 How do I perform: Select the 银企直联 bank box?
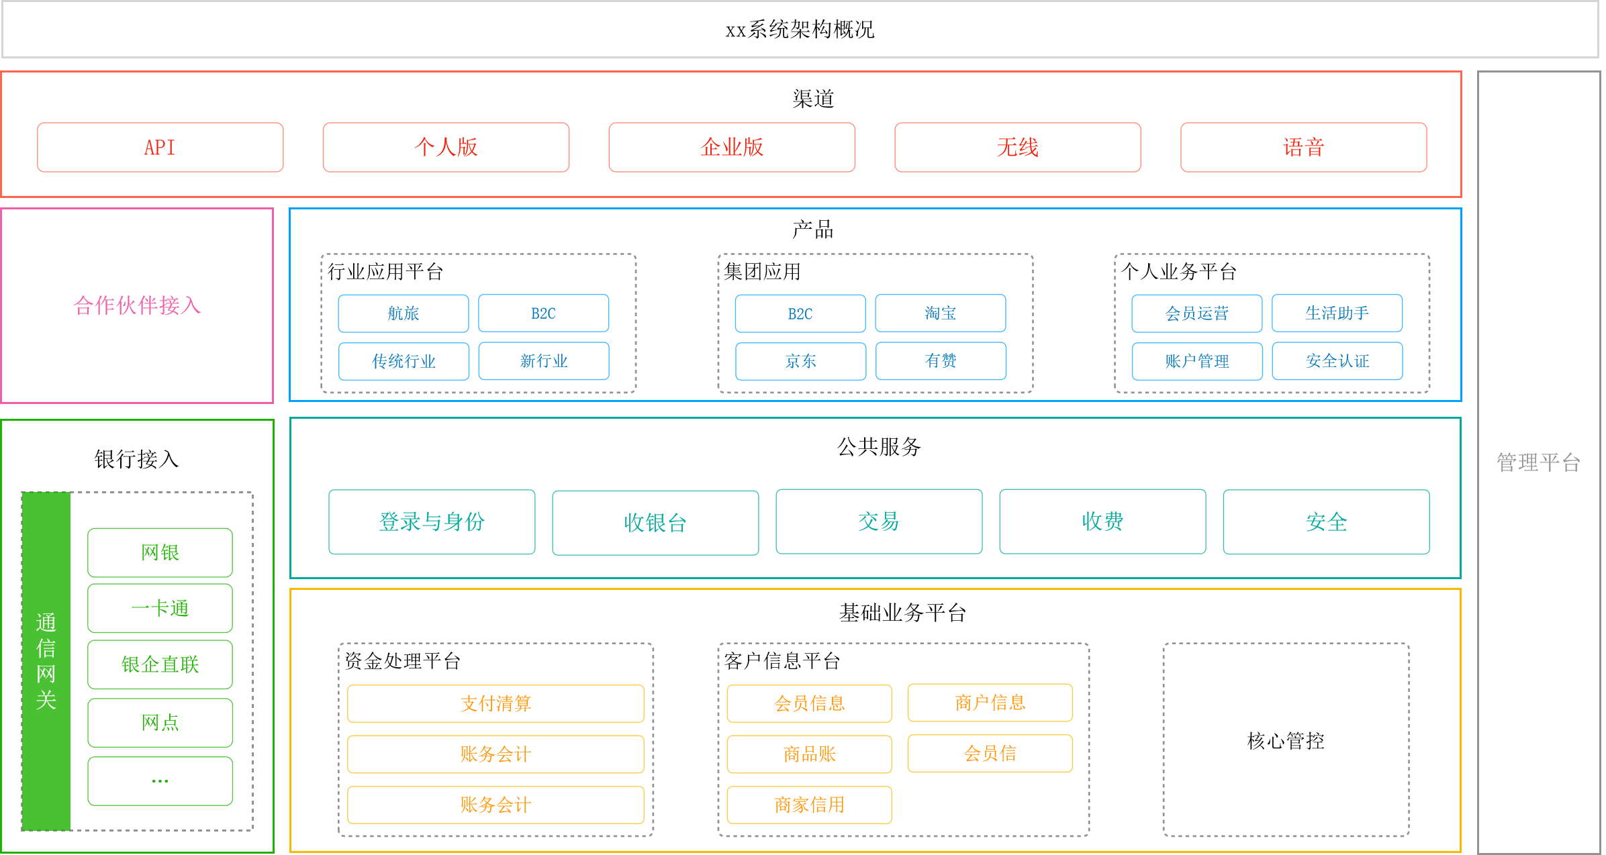click(160, 664)
